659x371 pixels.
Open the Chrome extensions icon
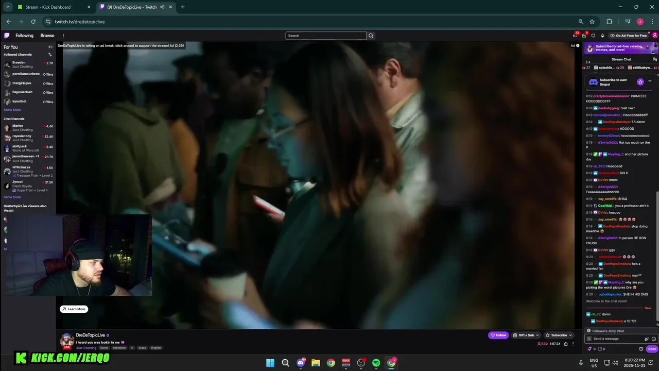pos(610,22)
